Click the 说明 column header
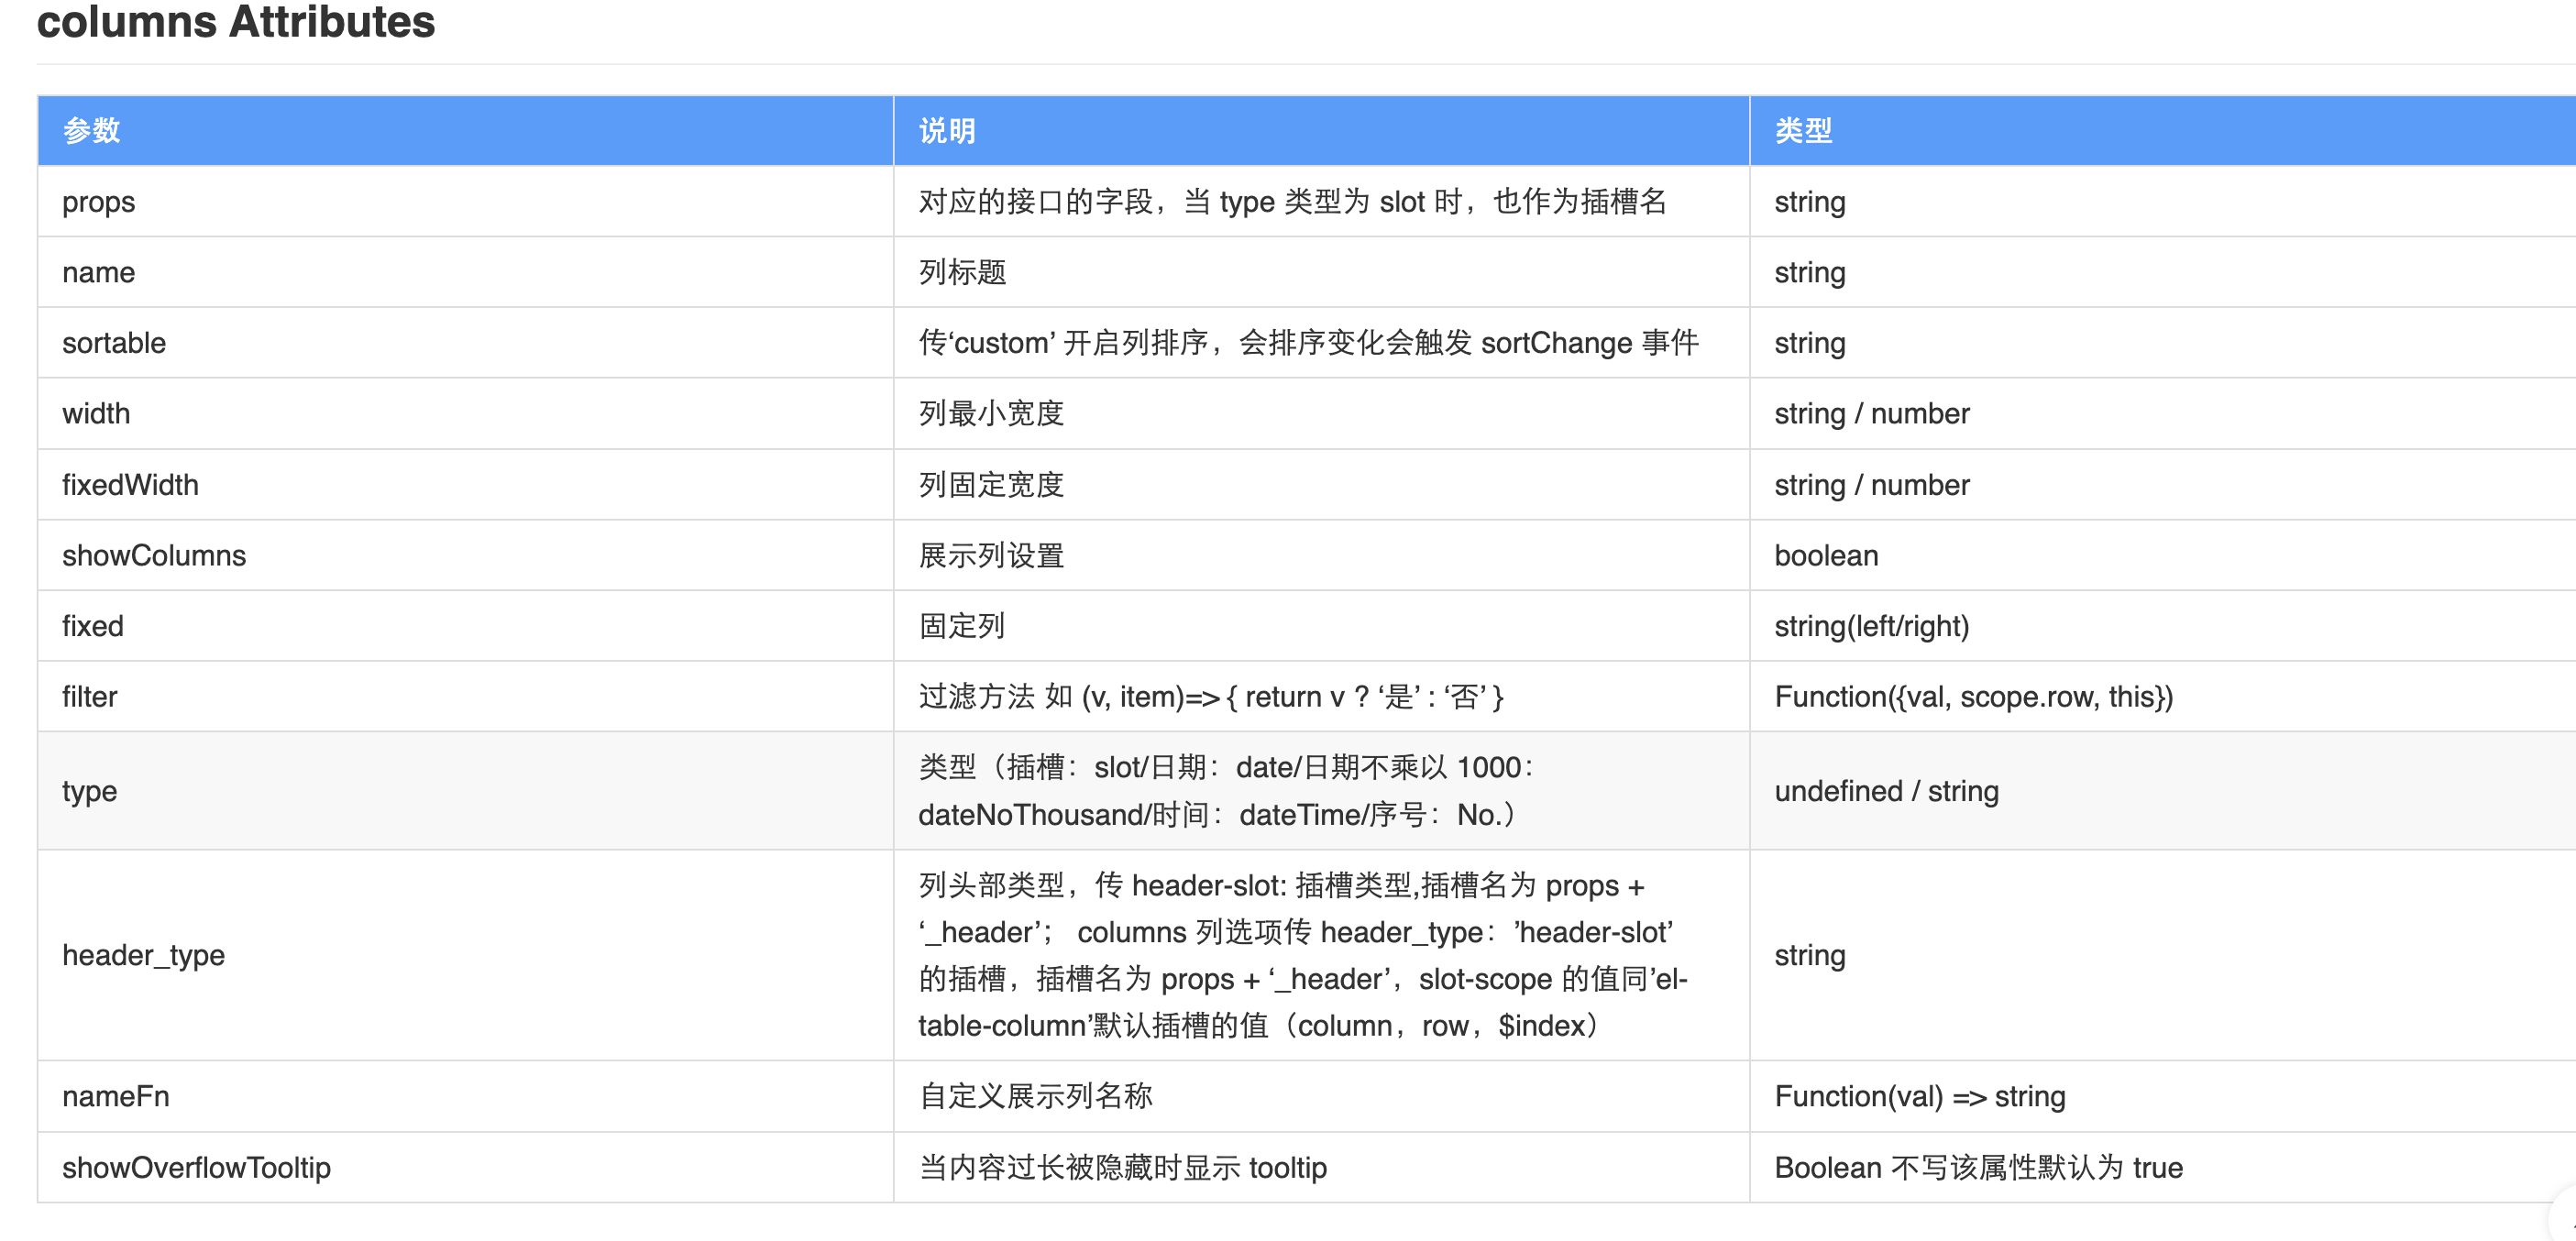The height and width of the screenshot is (1241, 2576). [1321, 131]
